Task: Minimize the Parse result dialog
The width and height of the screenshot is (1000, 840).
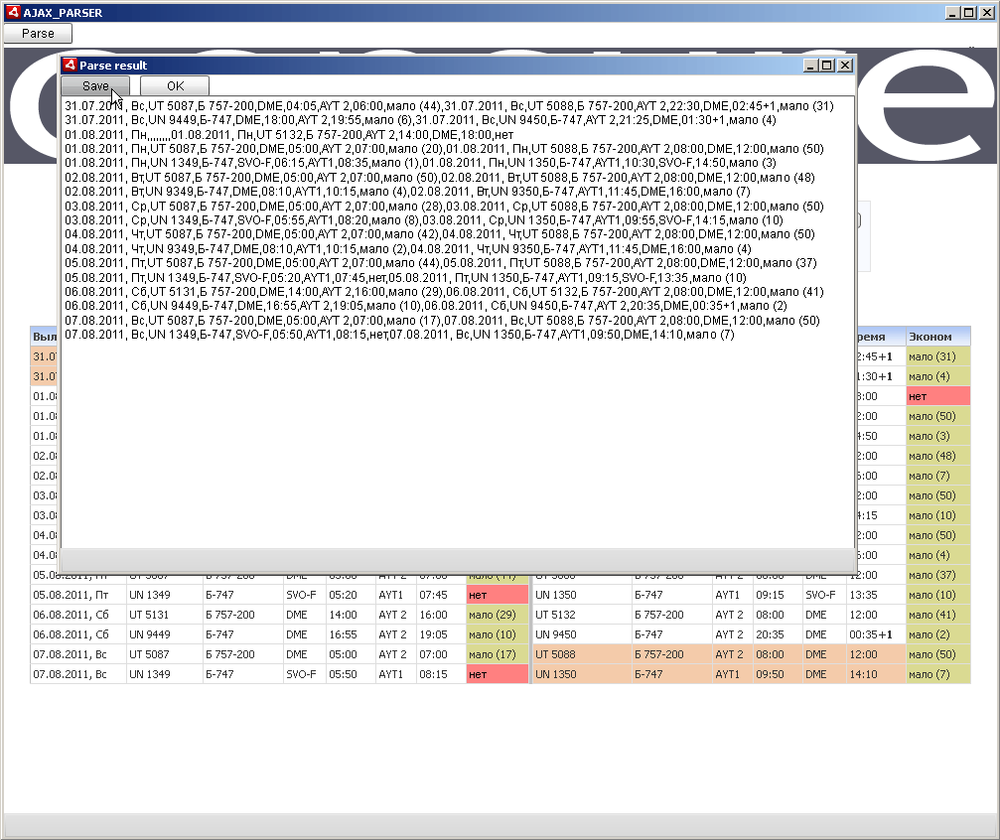Action: (810, 66)
